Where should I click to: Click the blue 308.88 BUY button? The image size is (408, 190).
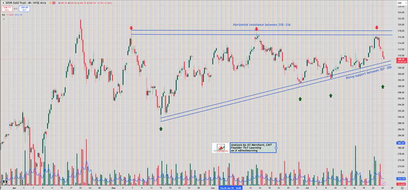coord(24,8)
